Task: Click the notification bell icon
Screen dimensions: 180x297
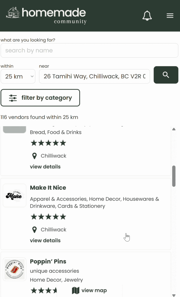Action: coord(147,16)
